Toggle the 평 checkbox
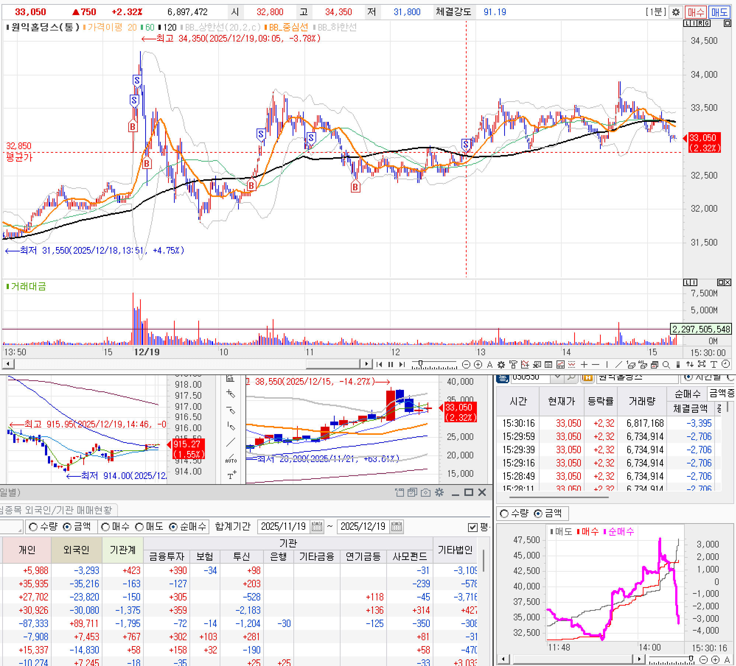Screen dimensions: 736x666 [x=472, y=527]
